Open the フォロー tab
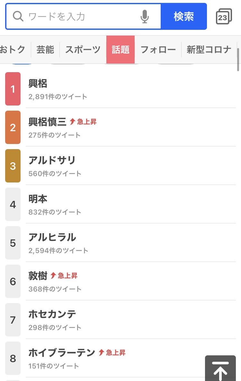Screen dimensions: 241x381 click(158, 50)
